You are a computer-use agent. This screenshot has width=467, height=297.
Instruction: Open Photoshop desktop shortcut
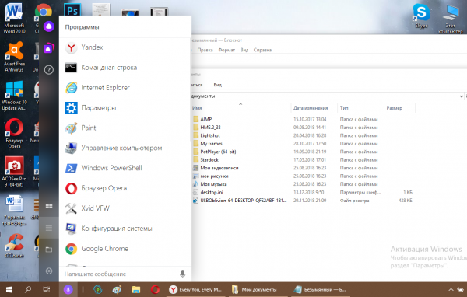tap(72, 10)
